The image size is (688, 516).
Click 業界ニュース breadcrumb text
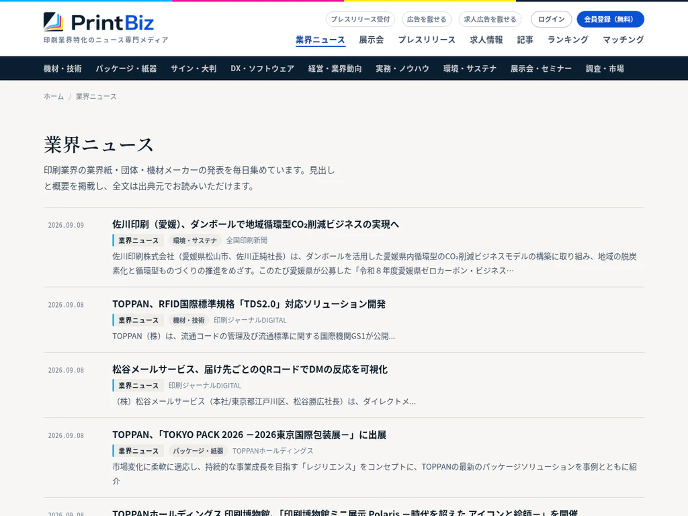[x=96, y=97]
